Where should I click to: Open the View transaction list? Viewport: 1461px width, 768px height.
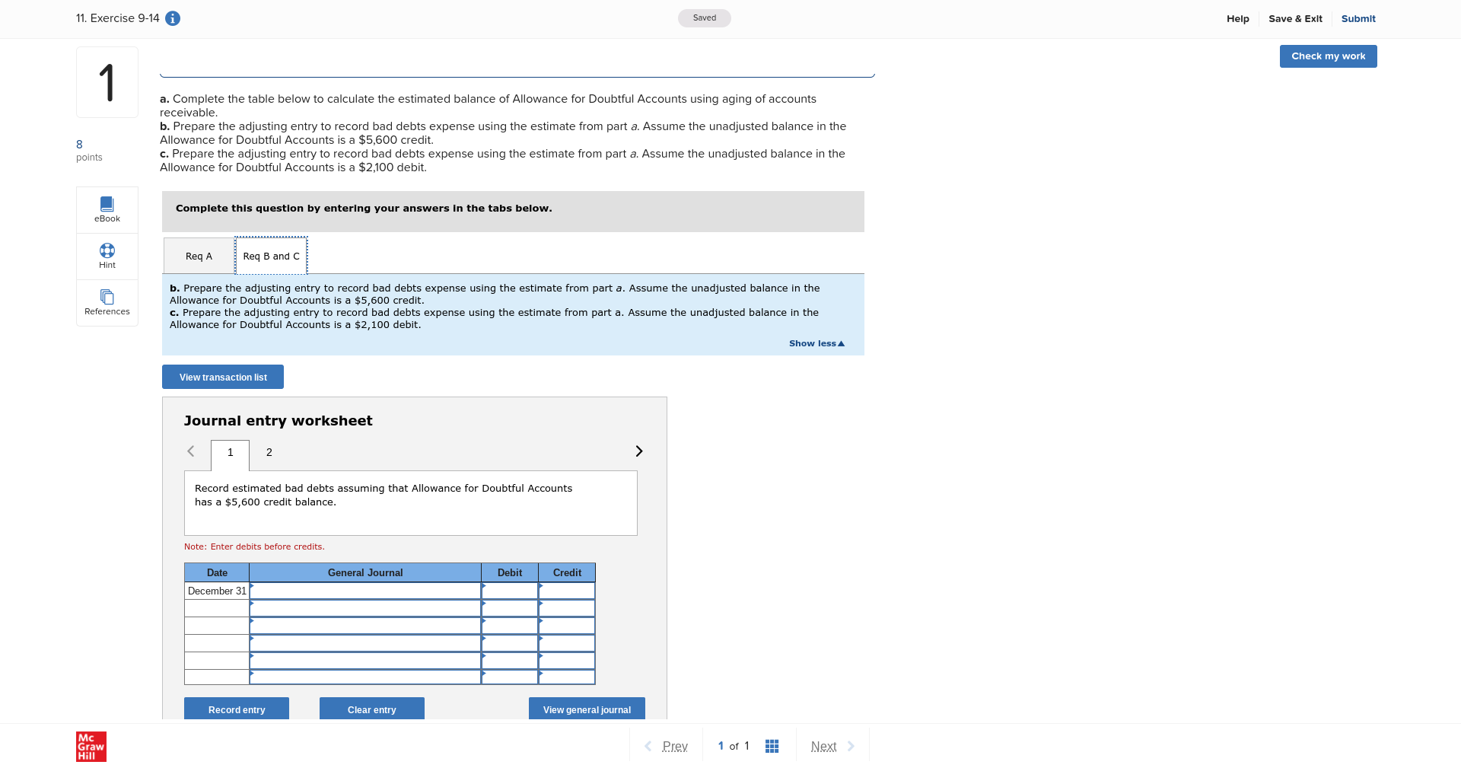tap(222, 377)
